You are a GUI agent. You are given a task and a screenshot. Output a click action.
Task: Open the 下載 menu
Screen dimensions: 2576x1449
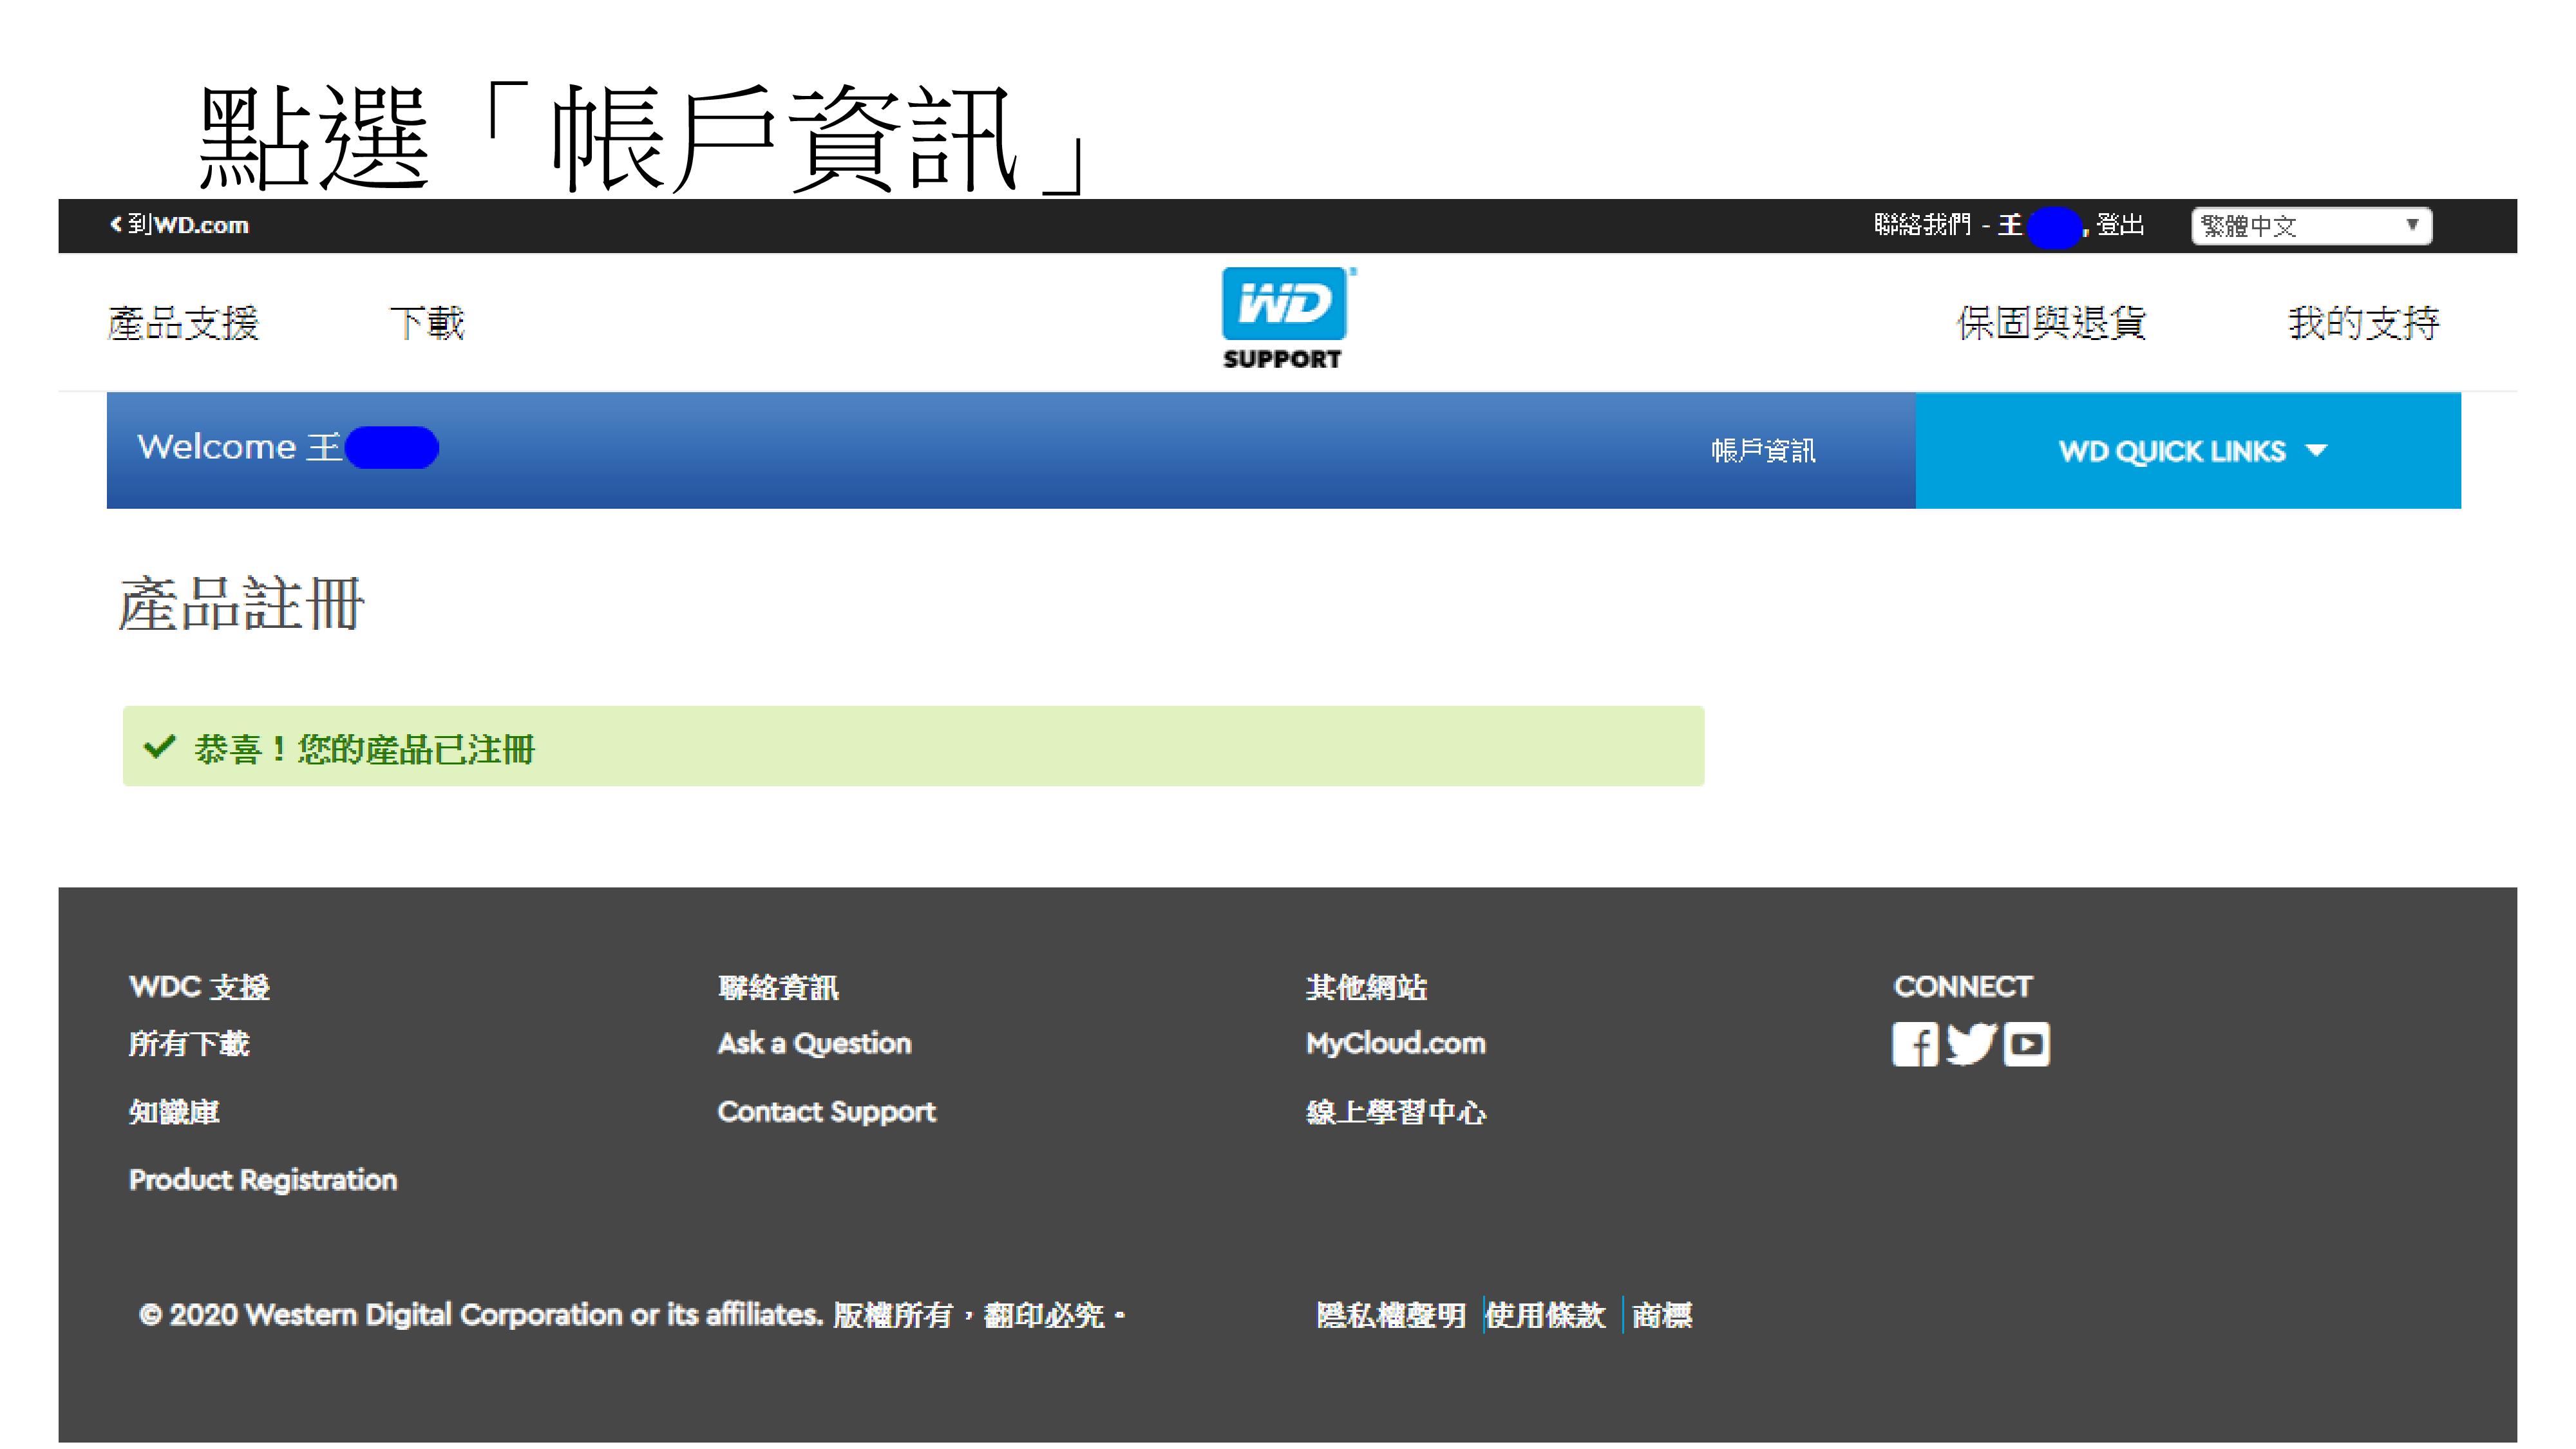427,323
